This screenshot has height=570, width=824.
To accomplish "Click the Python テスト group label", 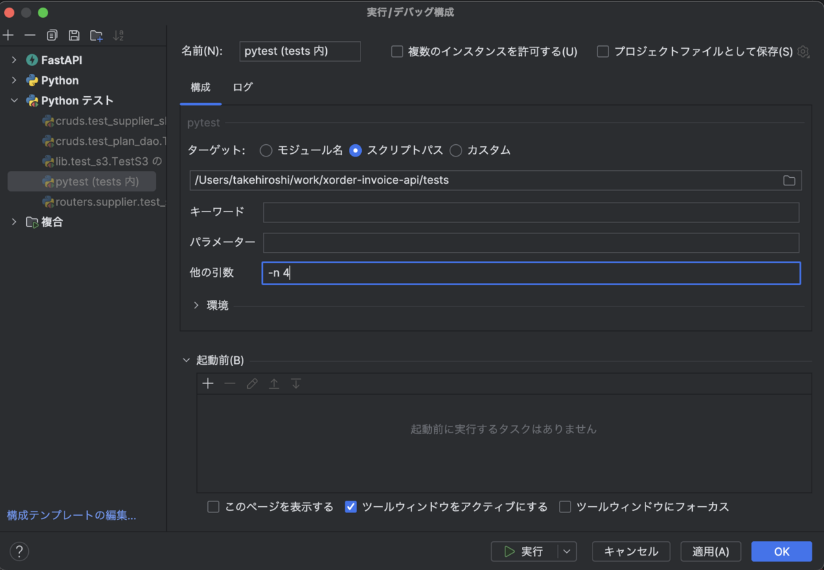I will pyautogui.click(x=77, y=101).
